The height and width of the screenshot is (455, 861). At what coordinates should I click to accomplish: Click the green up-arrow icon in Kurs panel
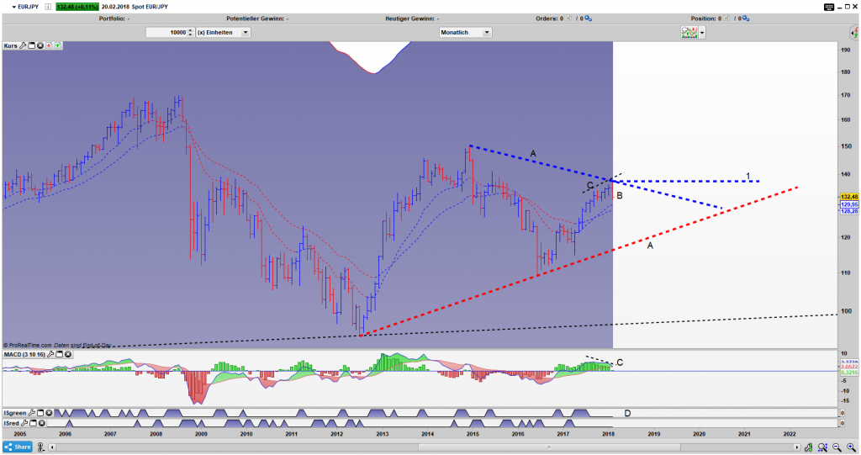coord(58,45)
